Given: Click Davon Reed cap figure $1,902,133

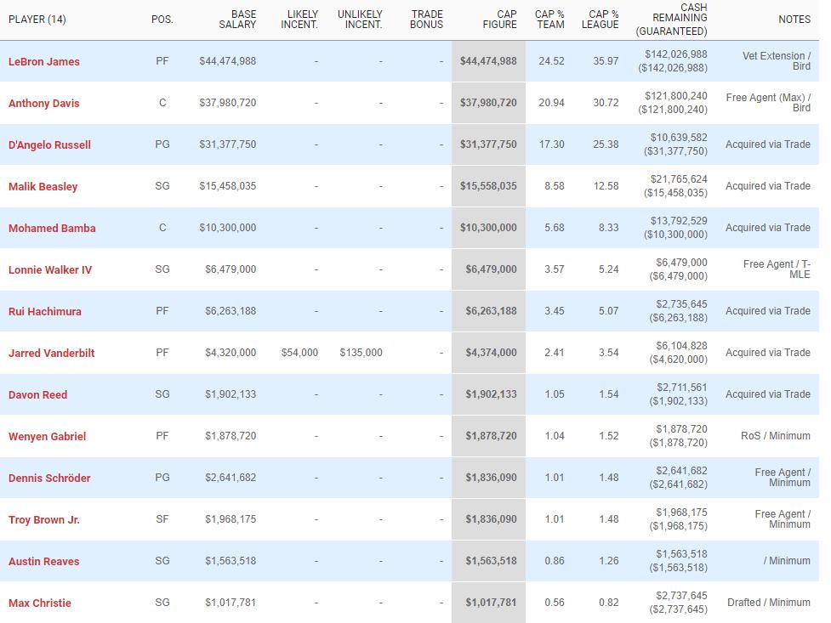Looking at the screenshot, I should click(491, 394).
